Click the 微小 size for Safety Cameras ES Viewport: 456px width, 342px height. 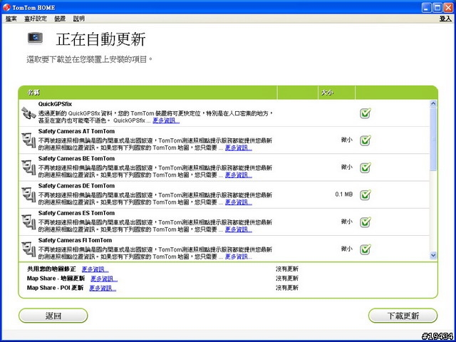coord(347,222)
